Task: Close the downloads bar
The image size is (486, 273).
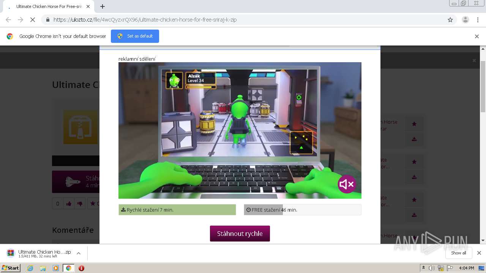Action: 479,253
